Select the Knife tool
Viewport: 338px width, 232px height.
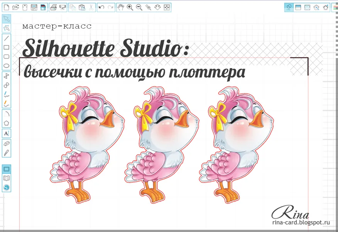click(x=7, y=153)
